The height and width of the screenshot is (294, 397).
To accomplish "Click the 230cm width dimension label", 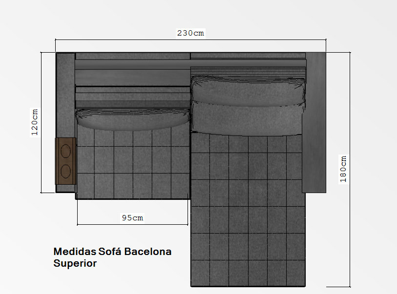I will click(x=190, y=33).
